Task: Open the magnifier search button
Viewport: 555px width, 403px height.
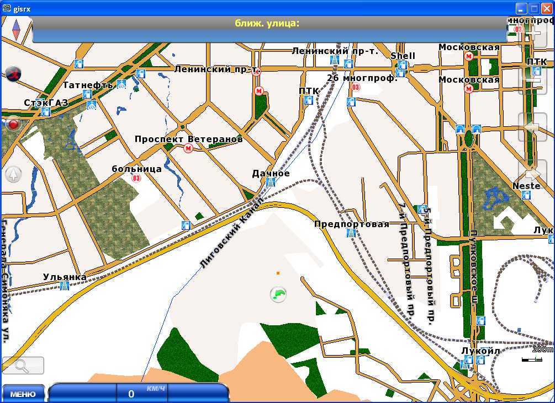Action: click(x=23, y=366)
